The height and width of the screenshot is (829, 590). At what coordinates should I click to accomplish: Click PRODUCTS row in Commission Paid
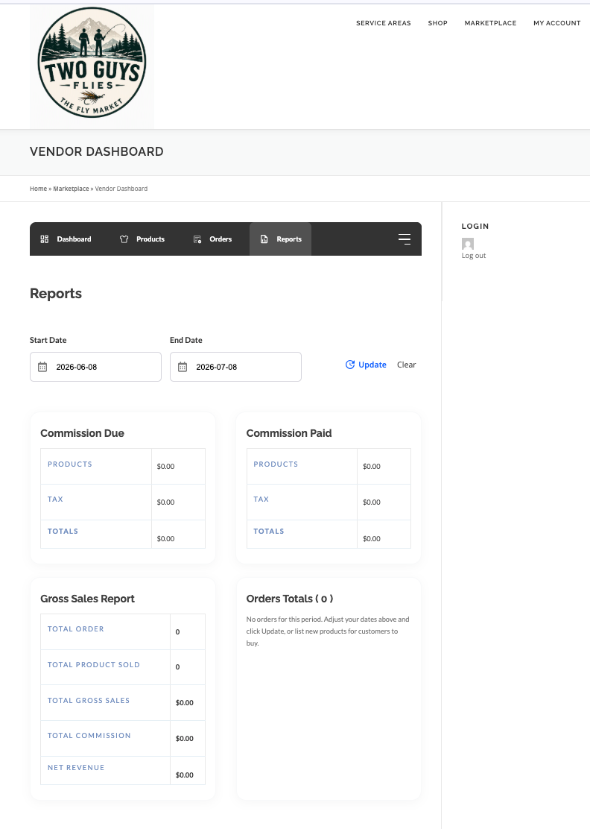point(329,467)
